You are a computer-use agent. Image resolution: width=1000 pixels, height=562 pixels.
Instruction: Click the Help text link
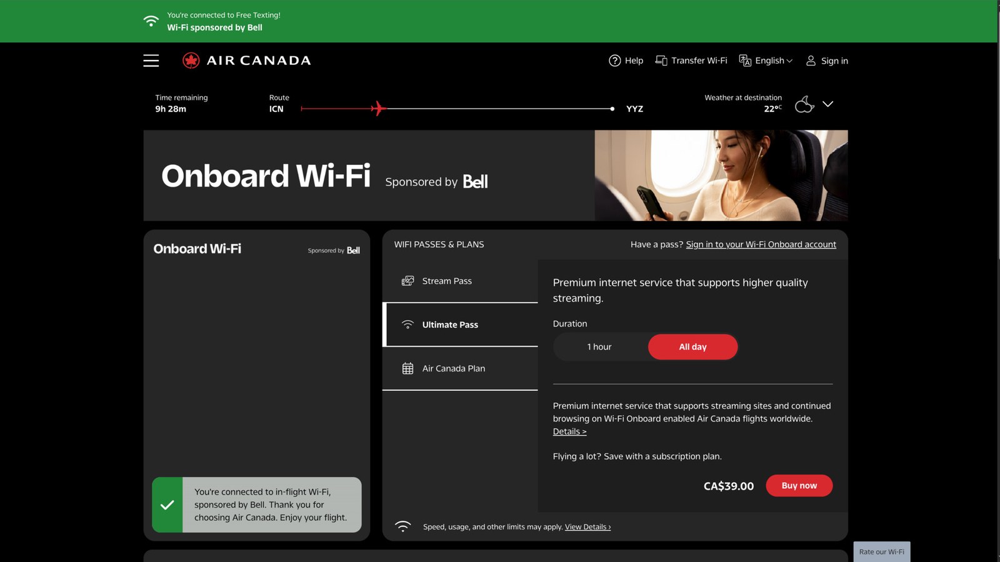point(634,61)
